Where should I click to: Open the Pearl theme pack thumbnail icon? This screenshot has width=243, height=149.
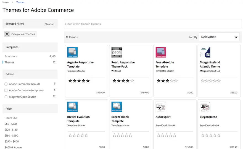coord(117,52)
